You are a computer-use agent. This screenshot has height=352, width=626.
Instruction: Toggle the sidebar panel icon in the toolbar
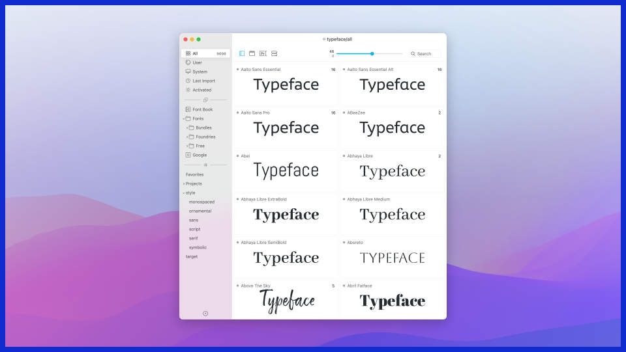click(x=242, y=53)
